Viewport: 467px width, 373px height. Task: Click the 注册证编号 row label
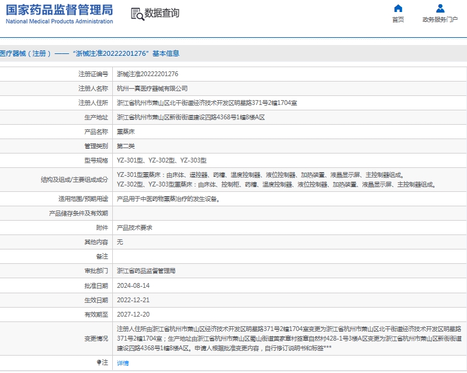[x=93, y=74]
